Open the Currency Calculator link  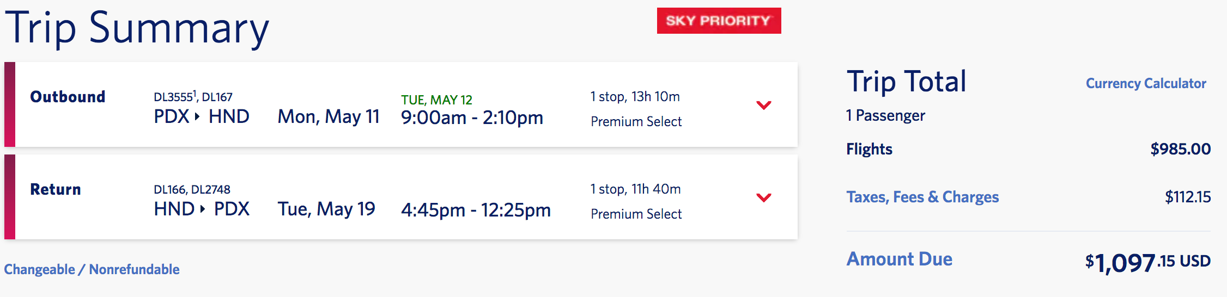coord(1145,83)
